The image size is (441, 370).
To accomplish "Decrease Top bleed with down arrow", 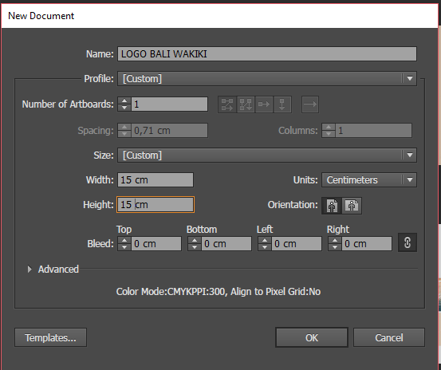I will 124,247.
